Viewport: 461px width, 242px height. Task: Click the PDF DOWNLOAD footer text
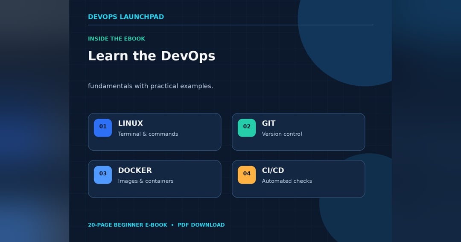tap(201, 225)
